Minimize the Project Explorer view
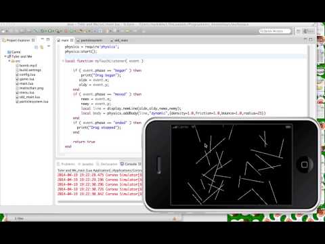This screenshot has height=244, width=325. point(42,39)
